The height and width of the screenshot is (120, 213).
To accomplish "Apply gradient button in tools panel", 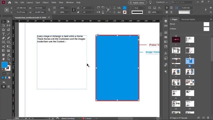I will click(6, 78).
